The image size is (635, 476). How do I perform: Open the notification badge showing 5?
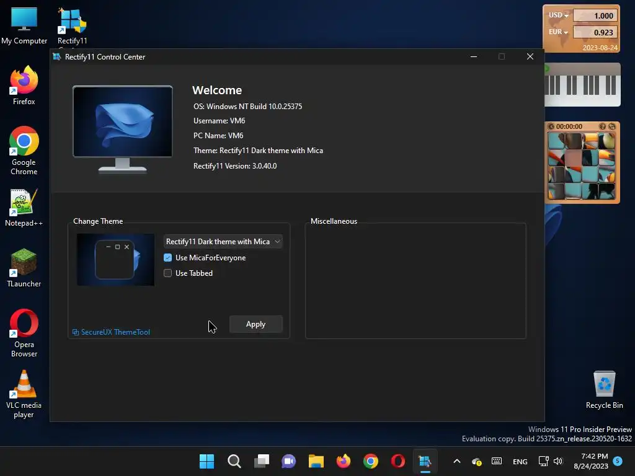click(618, 461)
